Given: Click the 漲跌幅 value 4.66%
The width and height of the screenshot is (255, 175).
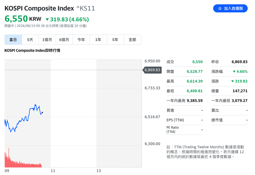Looking at the screenshot, I should [242, 72].
